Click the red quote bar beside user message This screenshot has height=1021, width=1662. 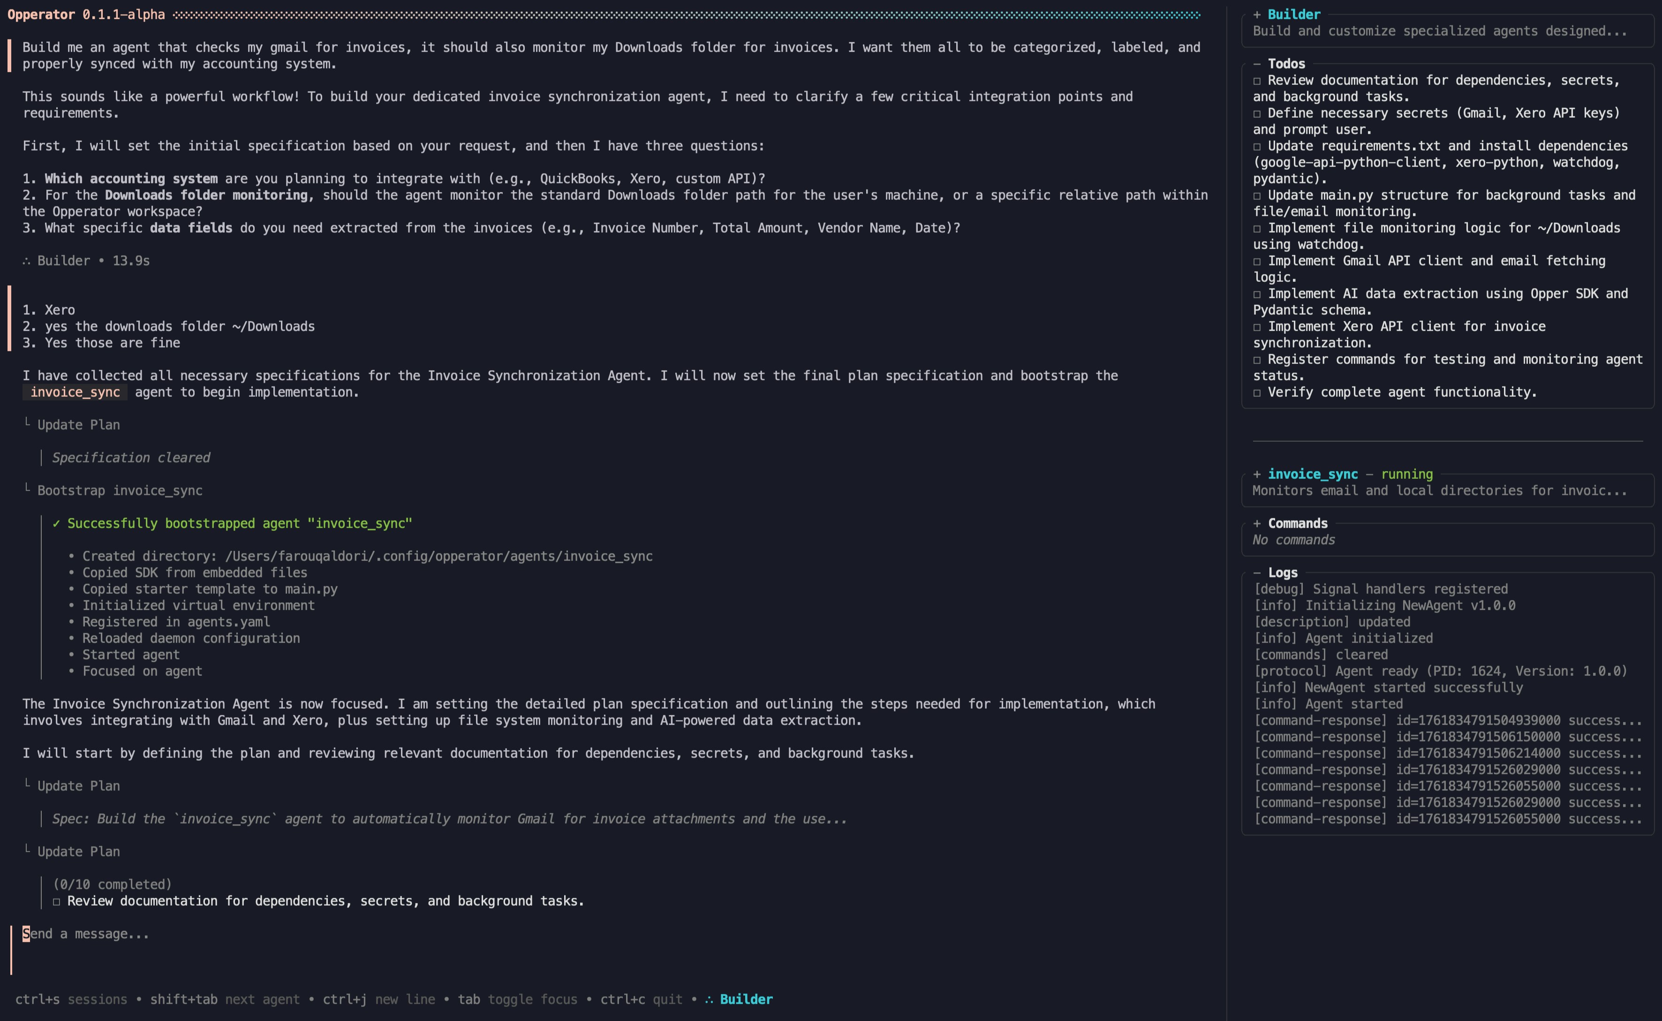tap(9, 55)
